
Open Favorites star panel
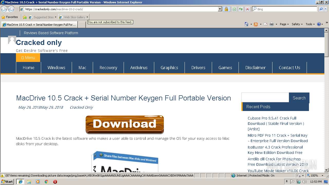point(10,17)
